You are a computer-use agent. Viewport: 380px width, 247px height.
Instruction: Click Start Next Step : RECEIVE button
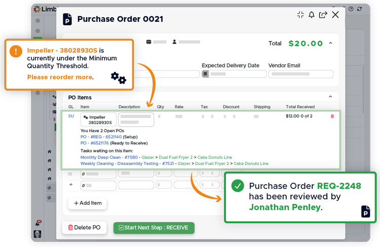(x=154, y=228)
